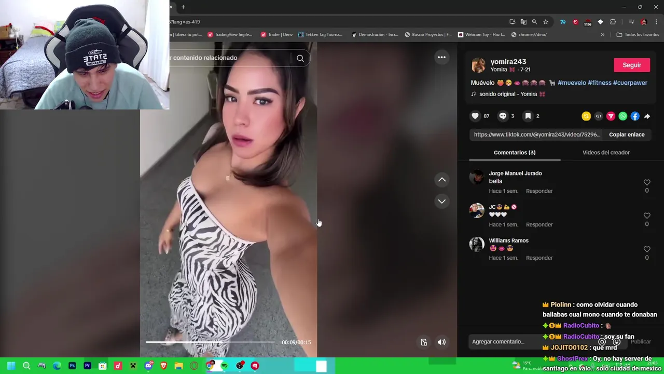
Task: Open Discord from the taskbar
Action: 148,366
